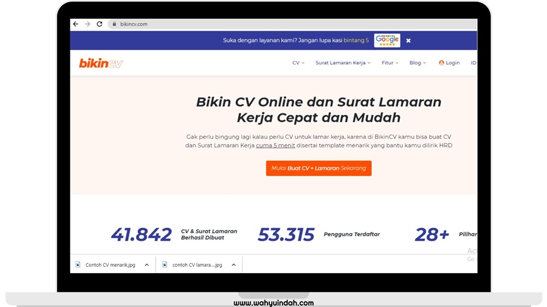
Task: Open the Login page link
Action: coord(449,62)
